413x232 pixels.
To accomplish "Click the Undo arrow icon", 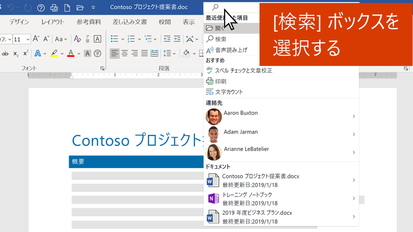I will (10, 8).
